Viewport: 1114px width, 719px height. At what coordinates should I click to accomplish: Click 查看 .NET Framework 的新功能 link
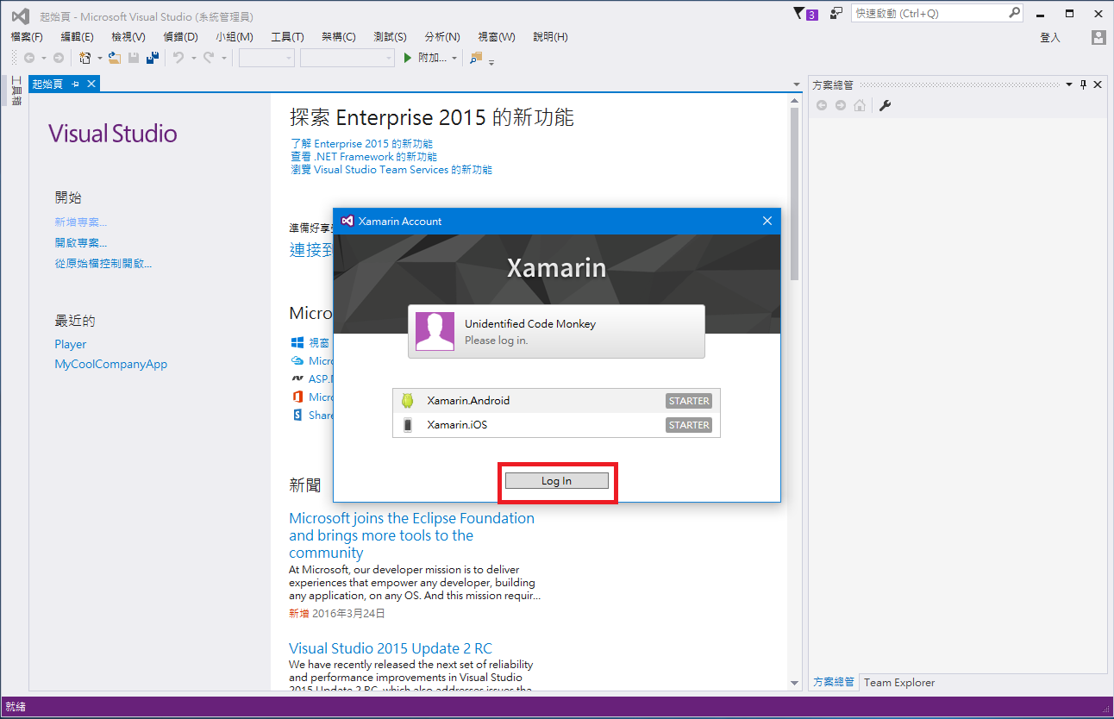pyautogui.click(x=364, y=157)
